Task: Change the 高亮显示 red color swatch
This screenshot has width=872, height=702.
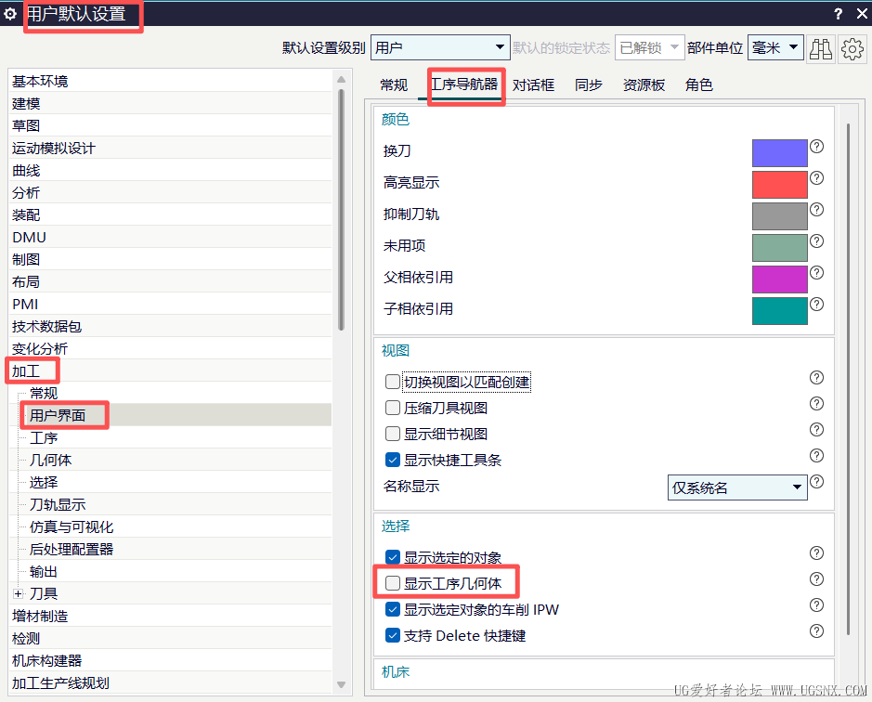Action: (780, 185)
